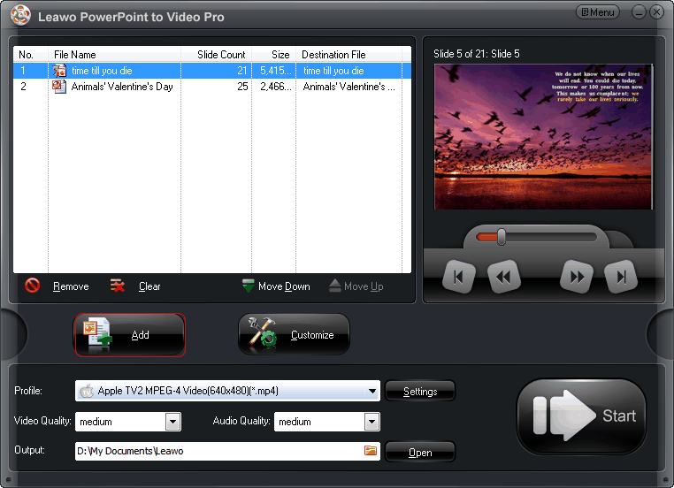Click the size 2,466... cell
674x488 pixels.
coord(274,87)
